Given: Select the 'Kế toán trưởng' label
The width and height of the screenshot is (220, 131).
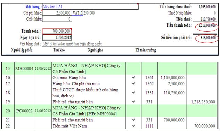Looking at the screenshot, I should (x=146, y=50).
